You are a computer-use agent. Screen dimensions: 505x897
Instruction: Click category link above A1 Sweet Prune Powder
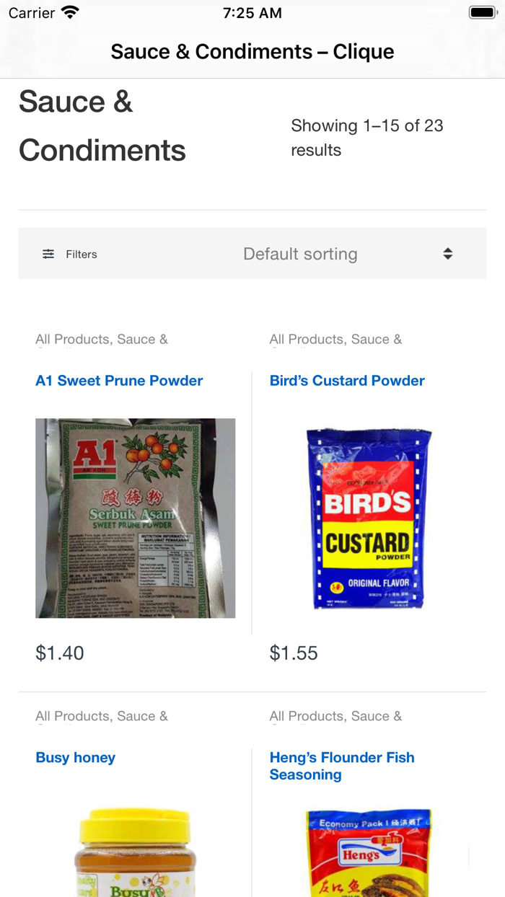(x=102, y=340)
